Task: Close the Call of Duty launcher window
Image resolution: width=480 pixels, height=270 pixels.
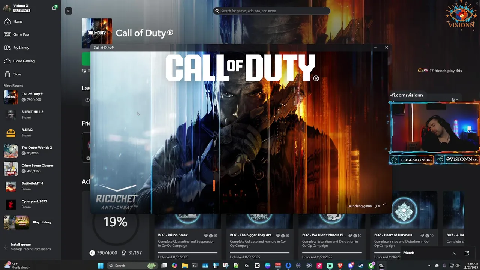Action: pos(386,48)
